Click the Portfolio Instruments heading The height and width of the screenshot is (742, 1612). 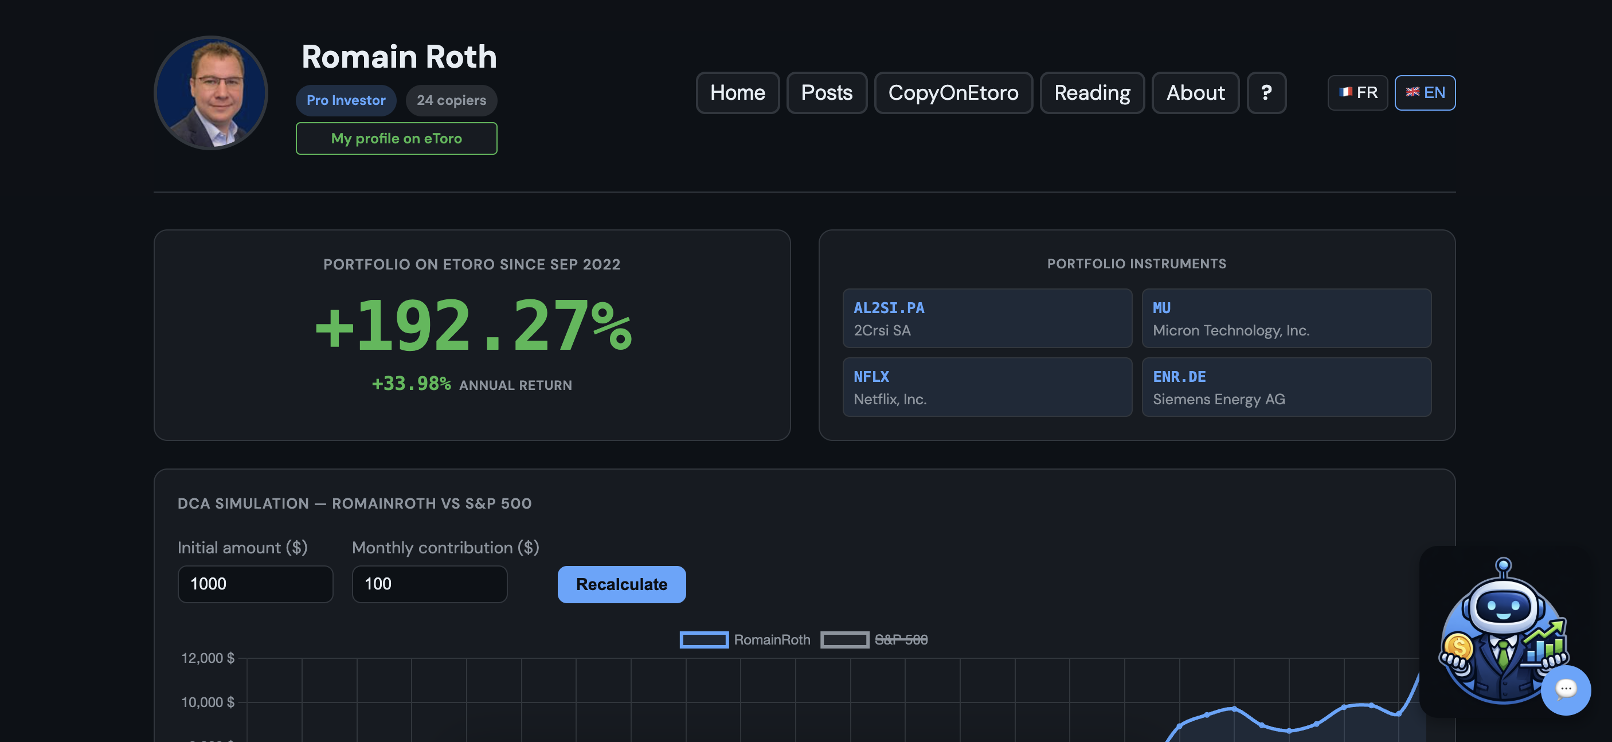(1136, 264)
